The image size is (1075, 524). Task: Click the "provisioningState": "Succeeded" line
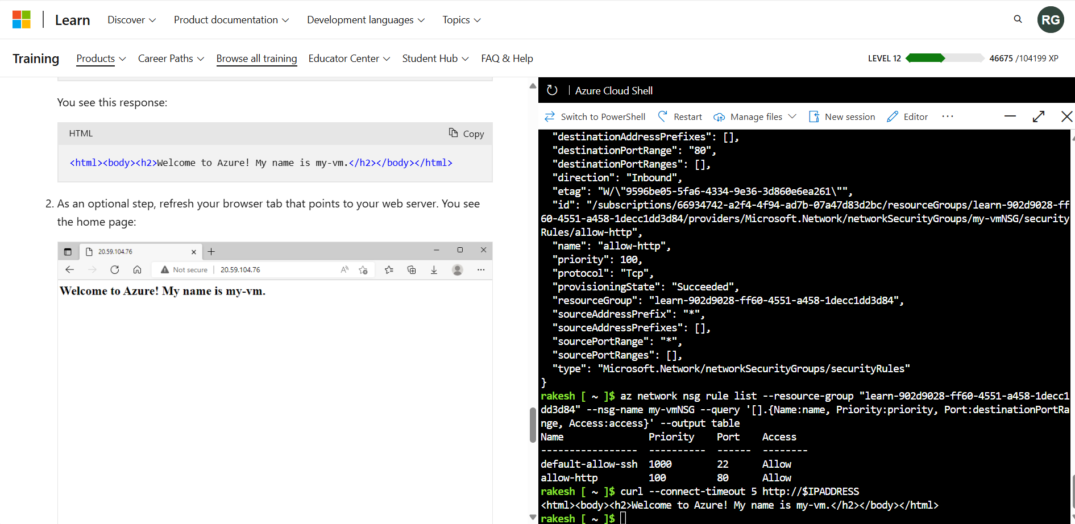click(x=645, y=287)
